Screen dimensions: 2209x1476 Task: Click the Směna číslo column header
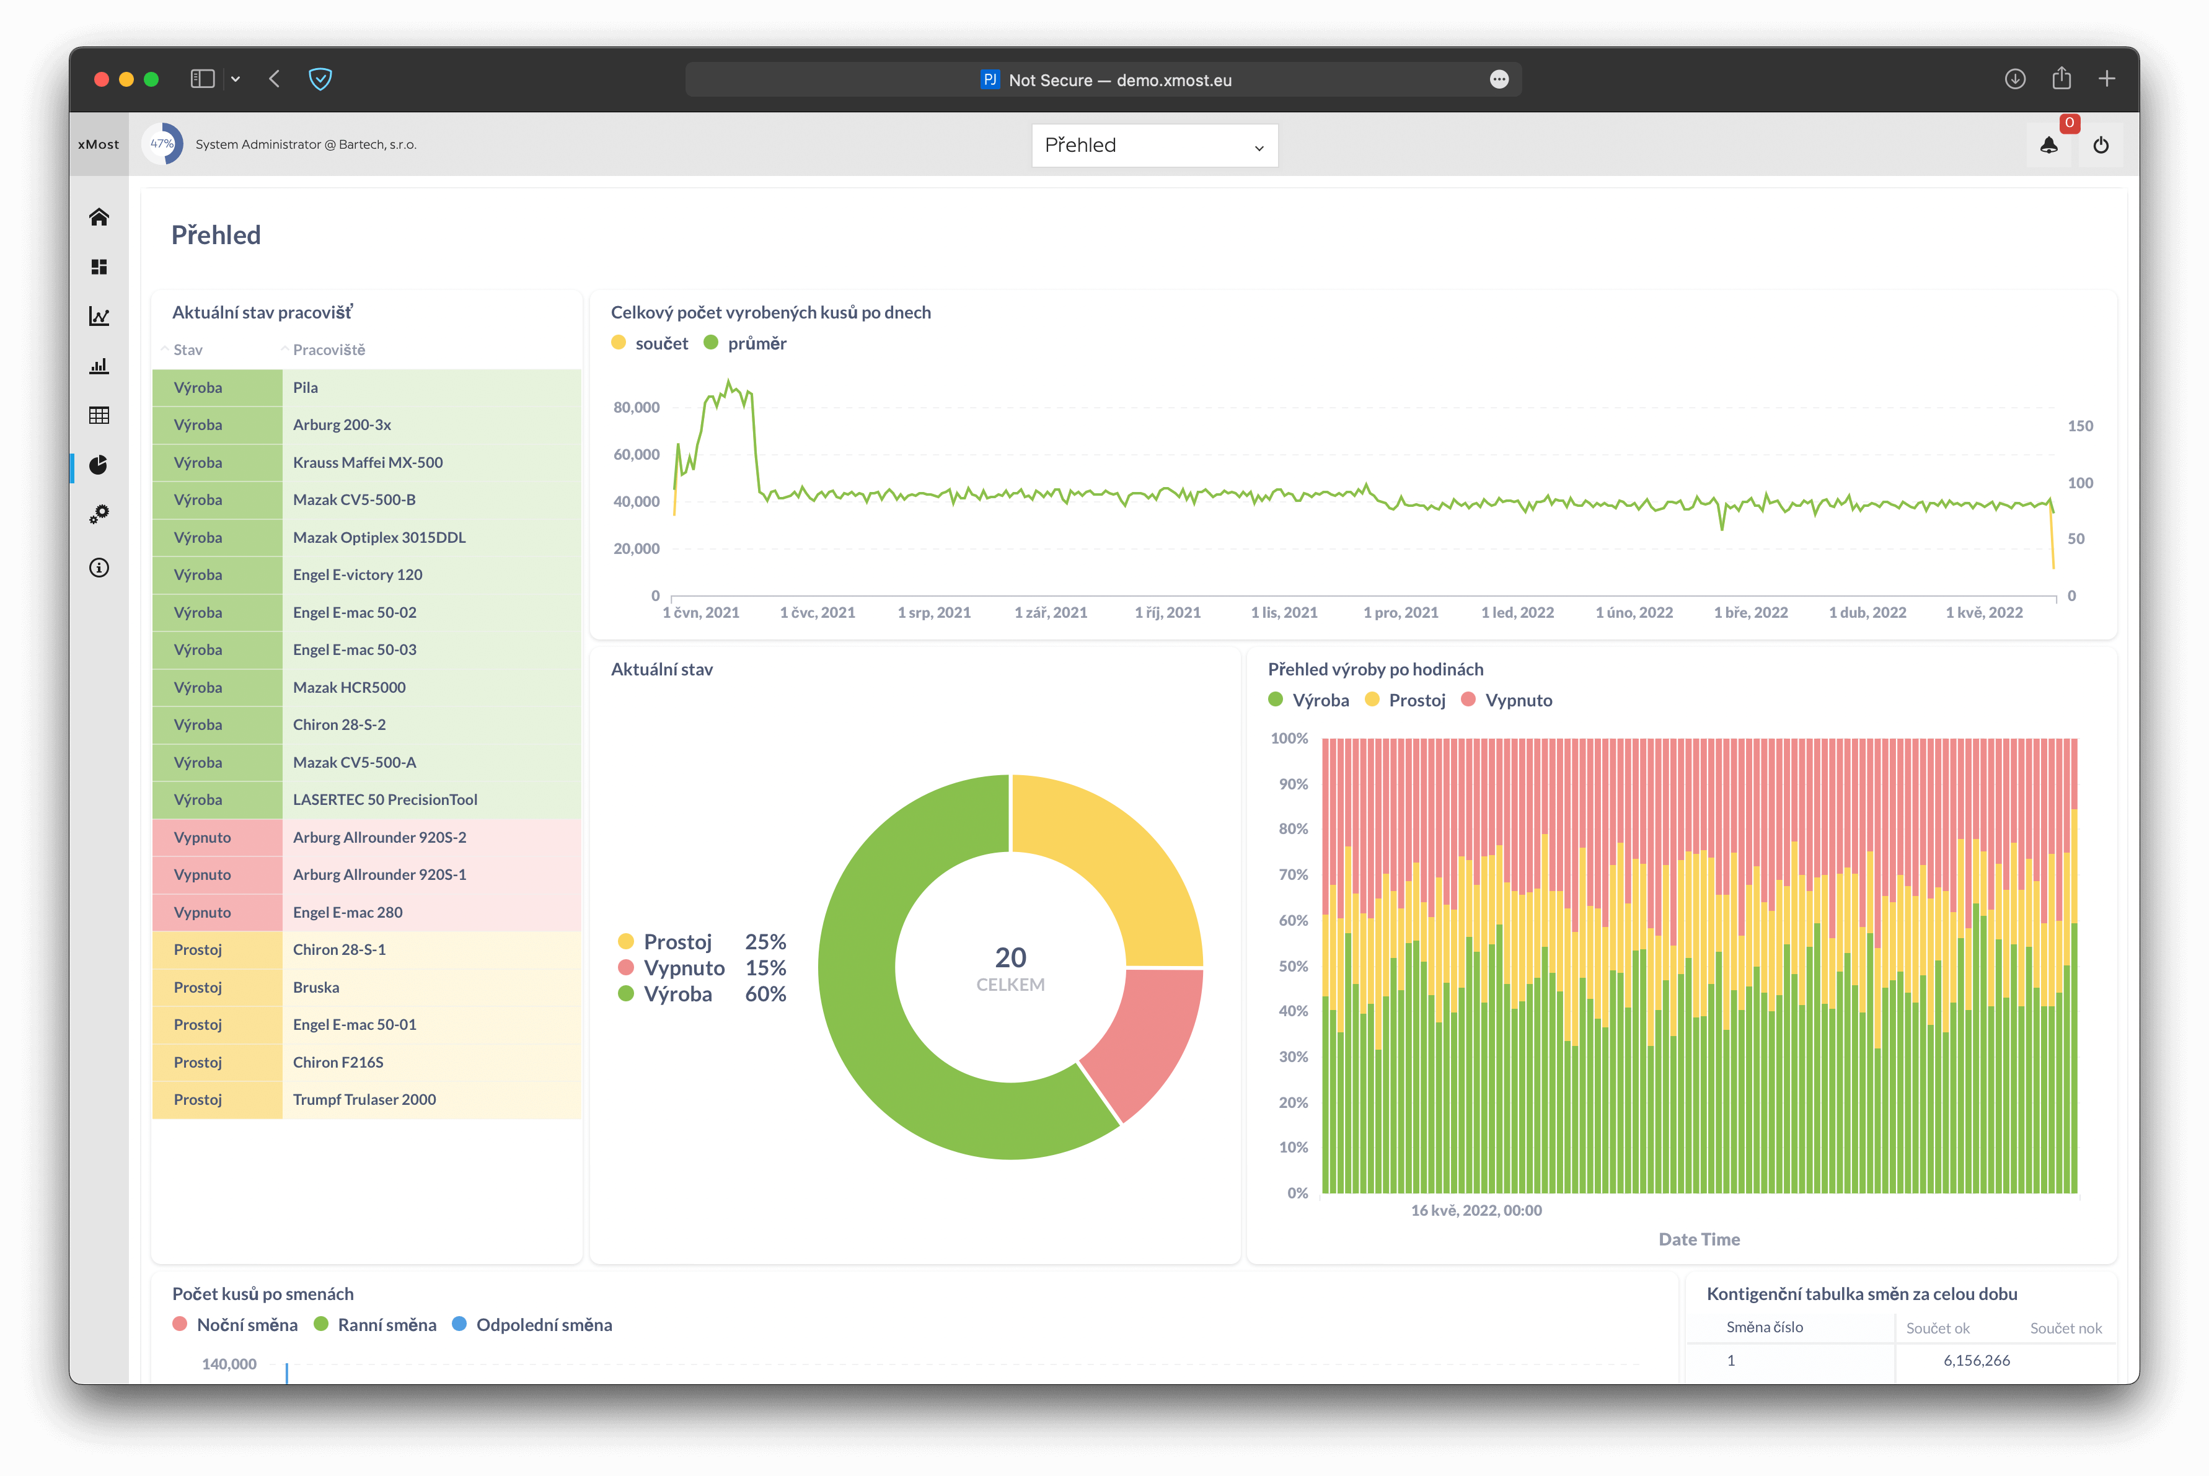[1763, 1327]
